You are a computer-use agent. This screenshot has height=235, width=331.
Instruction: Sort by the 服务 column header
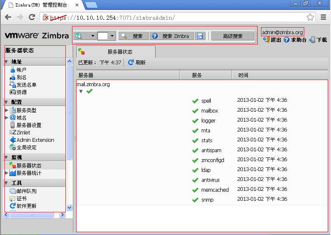[x=206, y=75]
